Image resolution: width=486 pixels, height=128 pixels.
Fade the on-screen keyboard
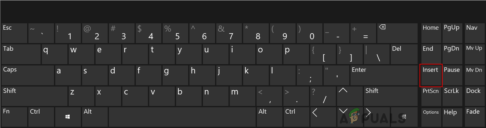474,117
